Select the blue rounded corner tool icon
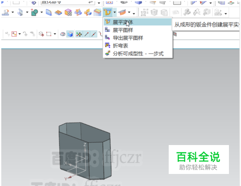The image size is (241, 186). pos(49,12)
